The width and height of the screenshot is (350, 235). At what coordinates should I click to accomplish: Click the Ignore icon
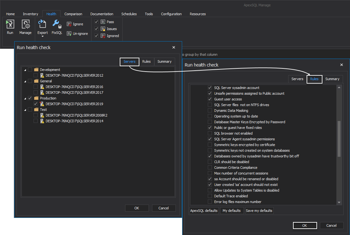pyautogui.click(x=68, y=24)
